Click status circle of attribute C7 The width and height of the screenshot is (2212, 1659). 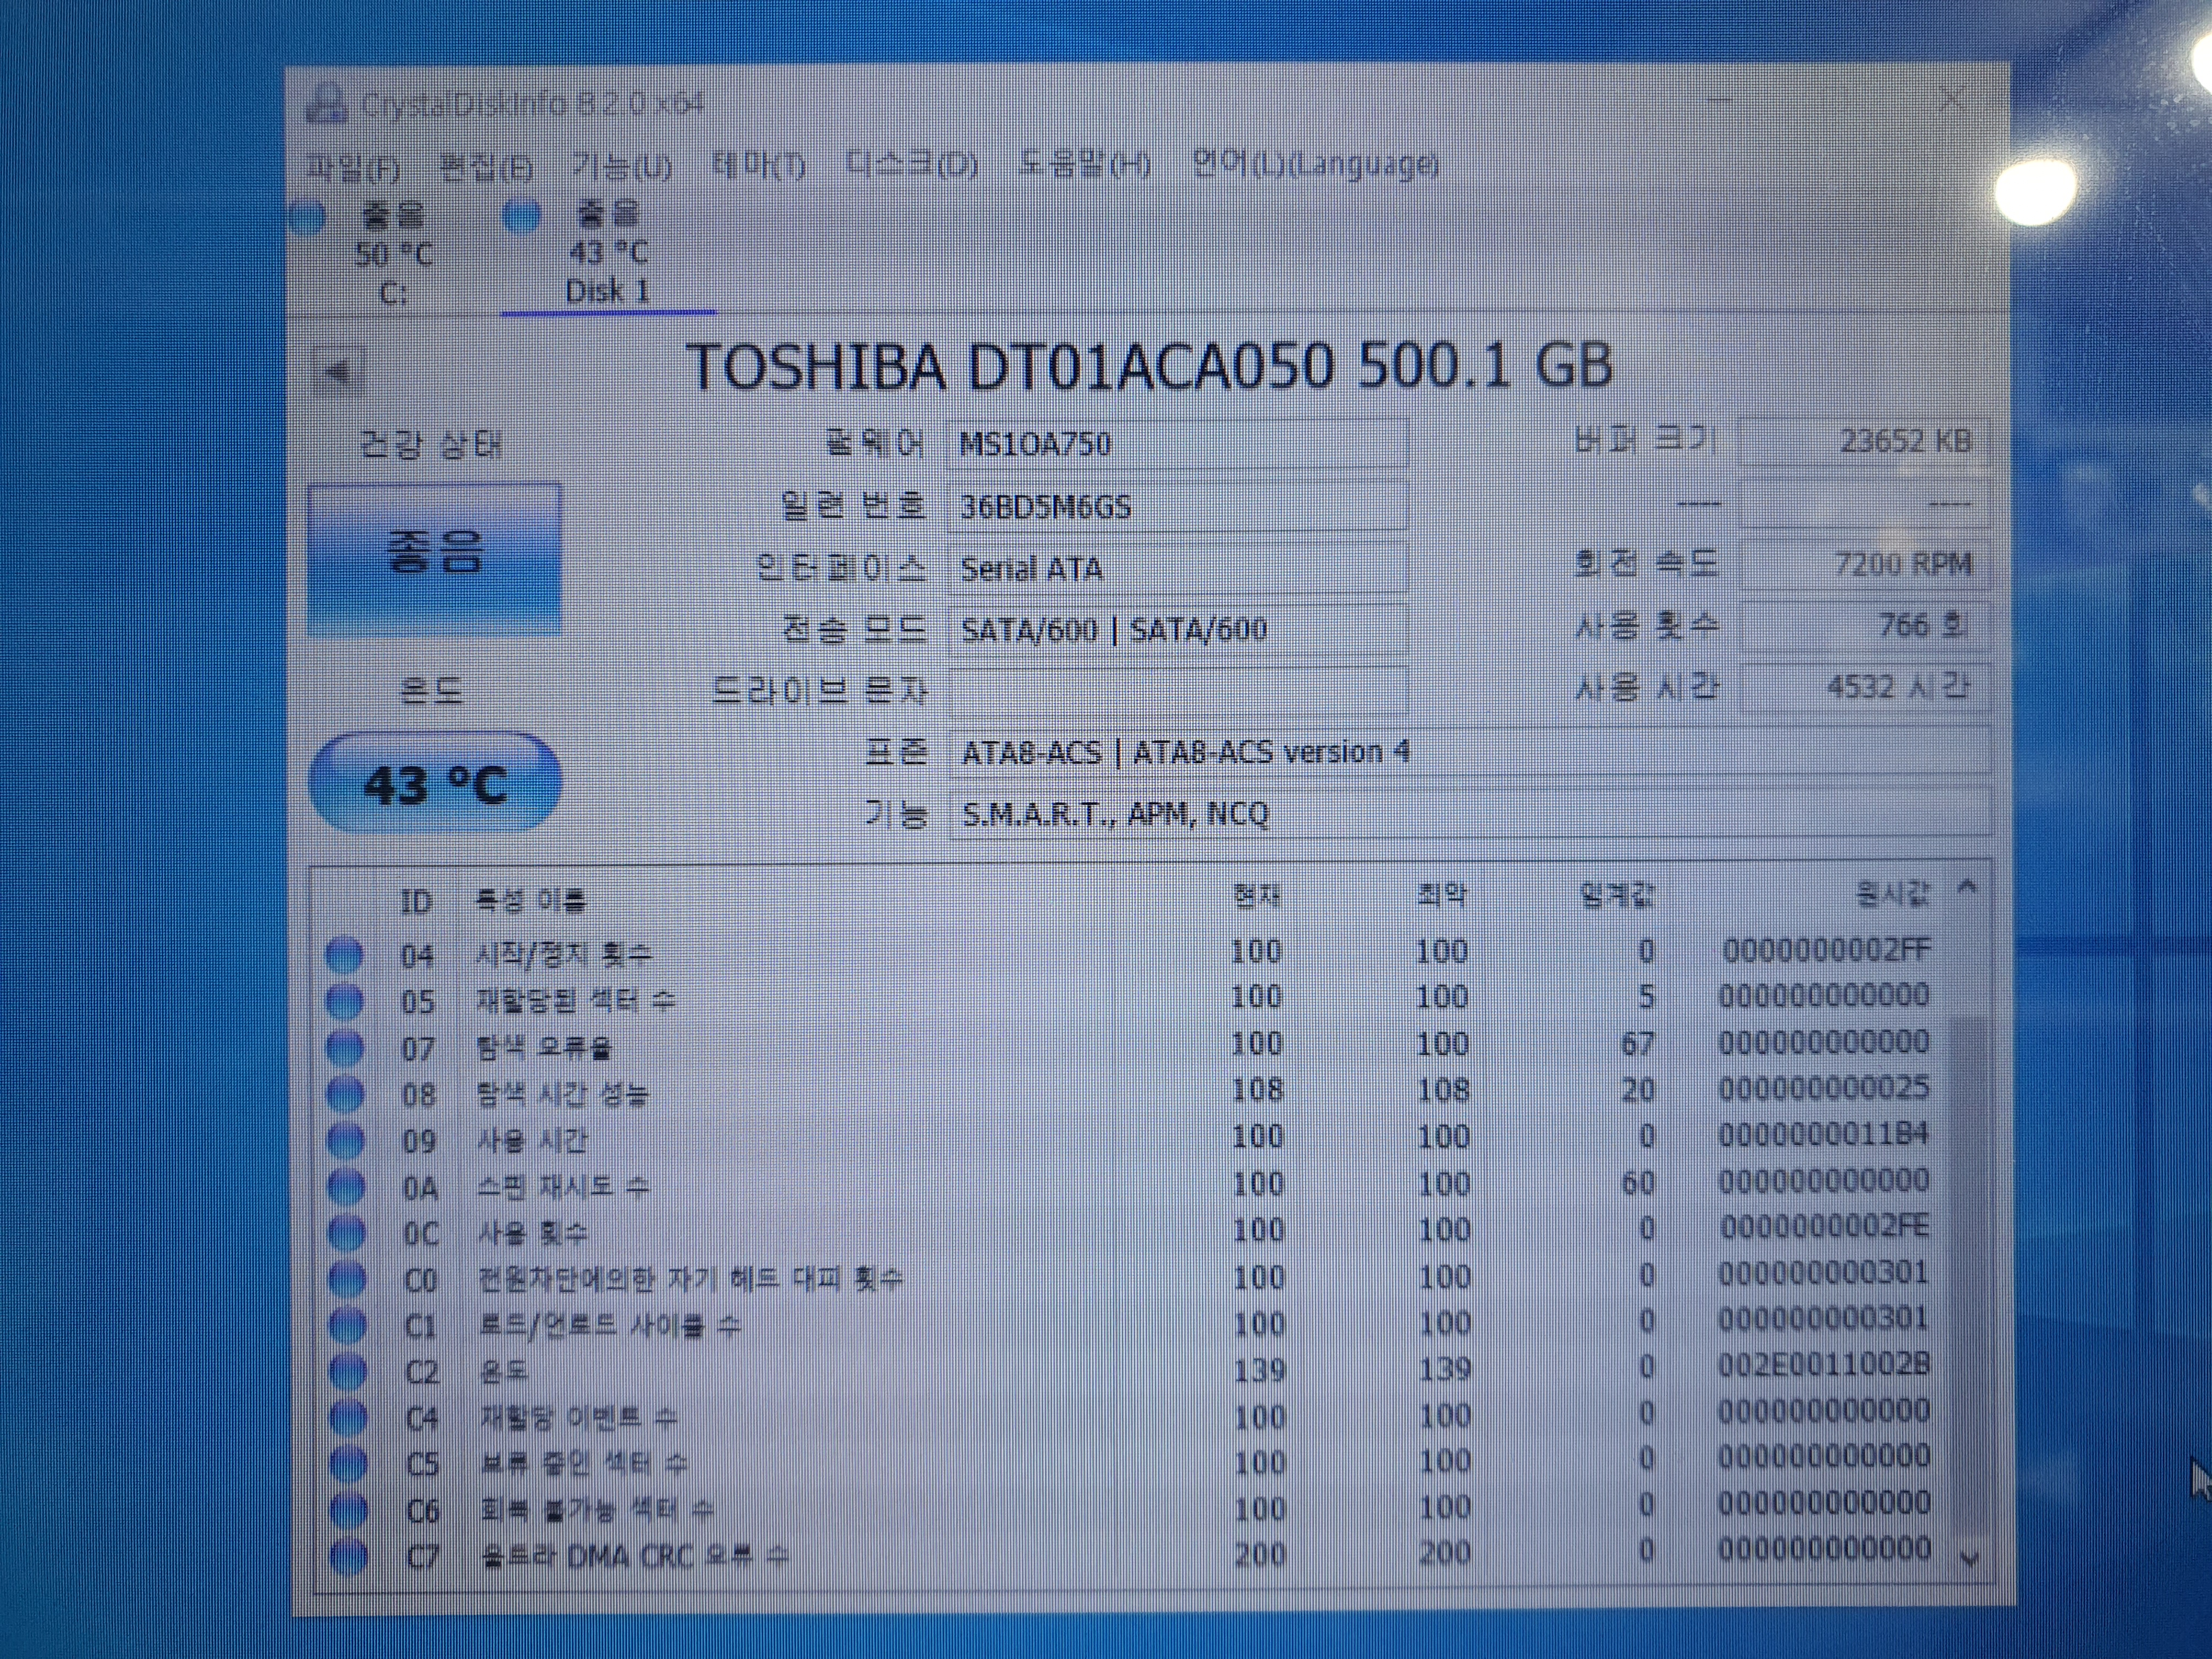[x=349, y=1556]
